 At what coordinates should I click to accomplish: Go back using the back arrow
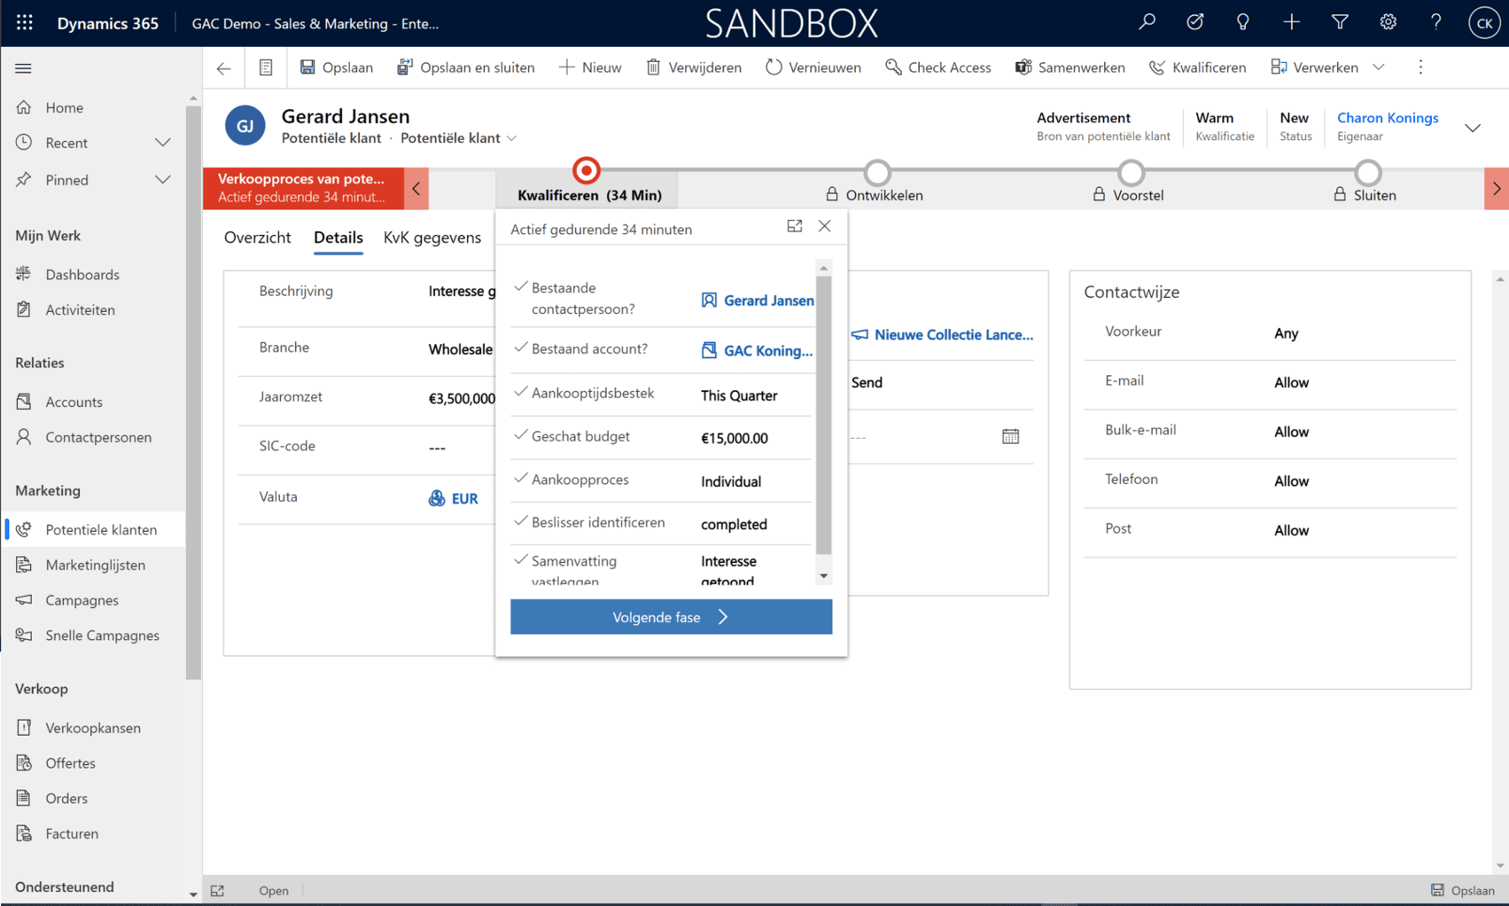click(223, 67)
